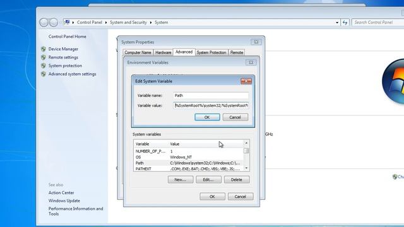Click OK in Edit System Variable dialog

point(207,117)
